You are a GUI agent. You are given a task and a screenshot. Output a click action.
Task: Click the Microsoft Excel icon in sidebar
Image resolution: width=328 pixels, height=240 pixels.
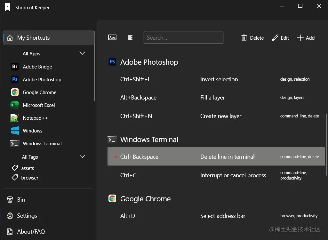click(x=15, y=105)
